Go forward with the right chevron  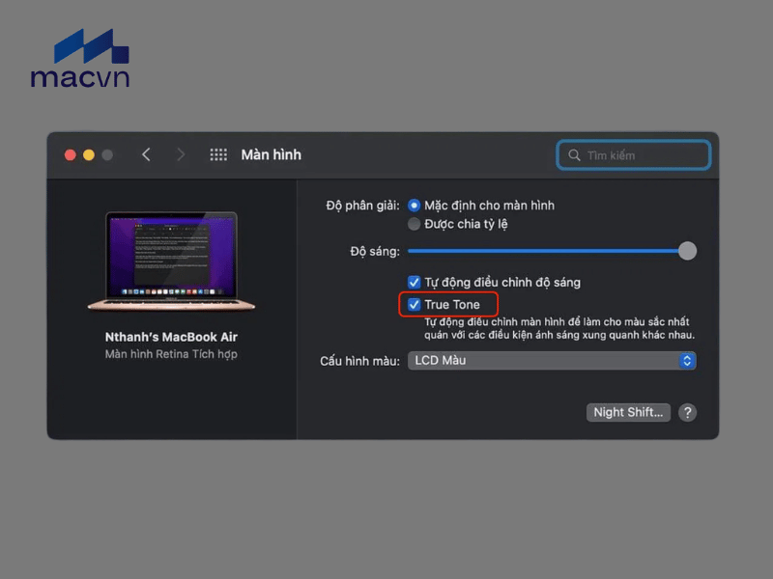[181, 154]
